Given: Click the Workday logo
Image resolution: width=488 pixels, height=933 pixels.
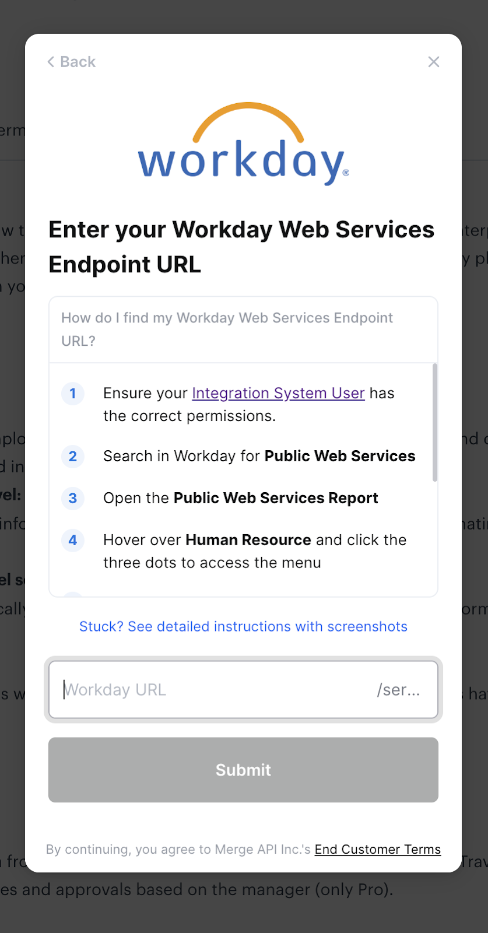Looking at the screenshot, I should point(243,144).
